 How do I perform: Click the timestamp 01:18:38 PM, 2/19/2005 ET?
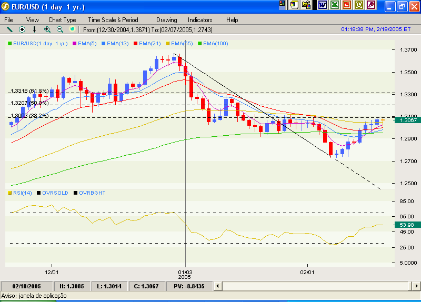point(376,29)
